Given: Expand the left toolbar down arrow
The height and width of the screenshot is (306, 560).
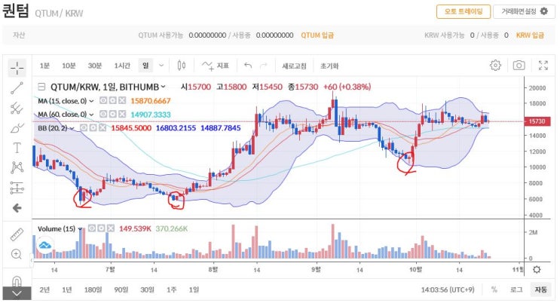Looking at the screenshot, I should tap(17, 293).
